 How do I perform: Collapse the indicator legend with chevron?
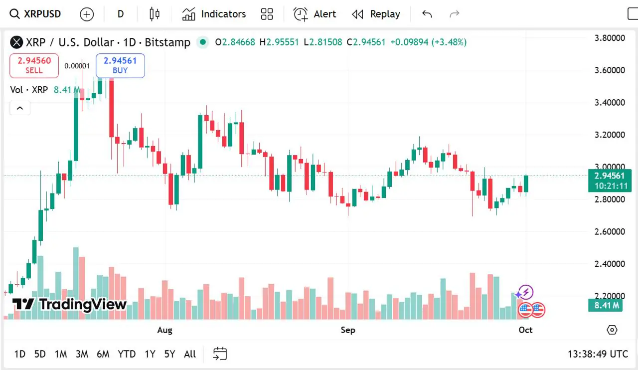[20, 108]
